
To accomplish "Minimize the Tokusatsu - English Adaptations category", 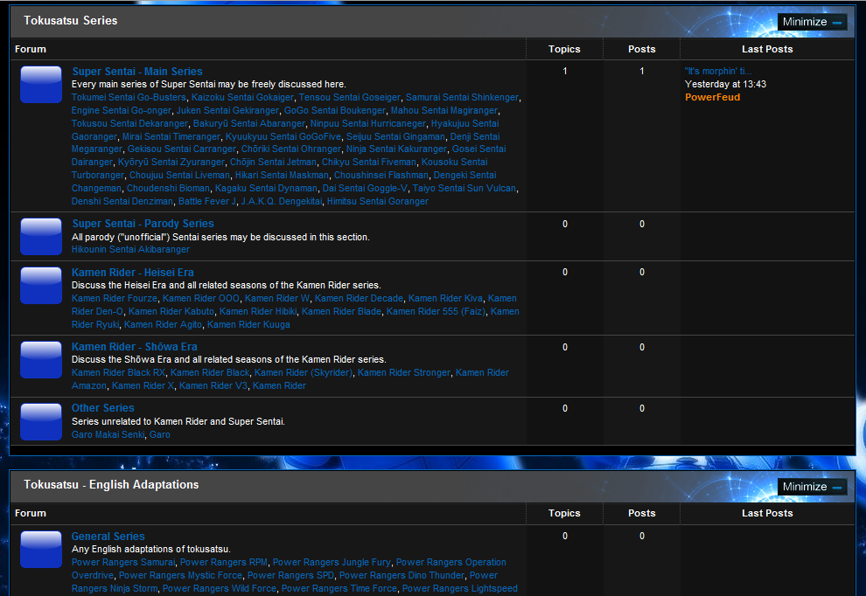I will pyautogui.click(x=812, y=487).
